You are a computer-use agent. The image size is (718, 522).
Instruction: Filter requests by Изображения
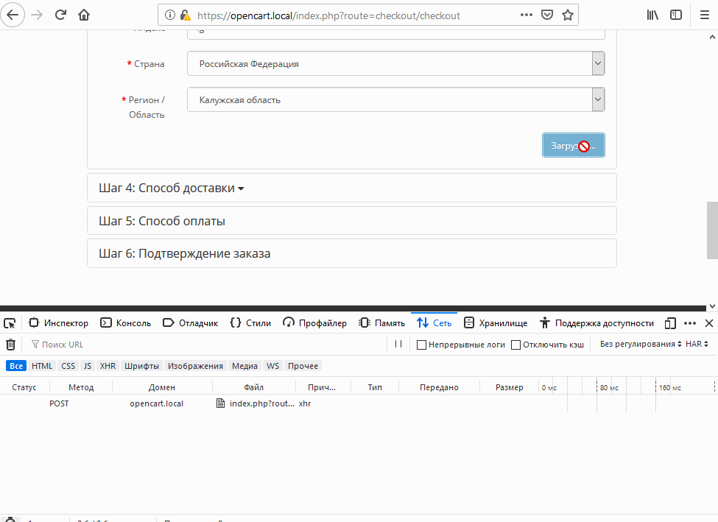[x=195, y=366]
